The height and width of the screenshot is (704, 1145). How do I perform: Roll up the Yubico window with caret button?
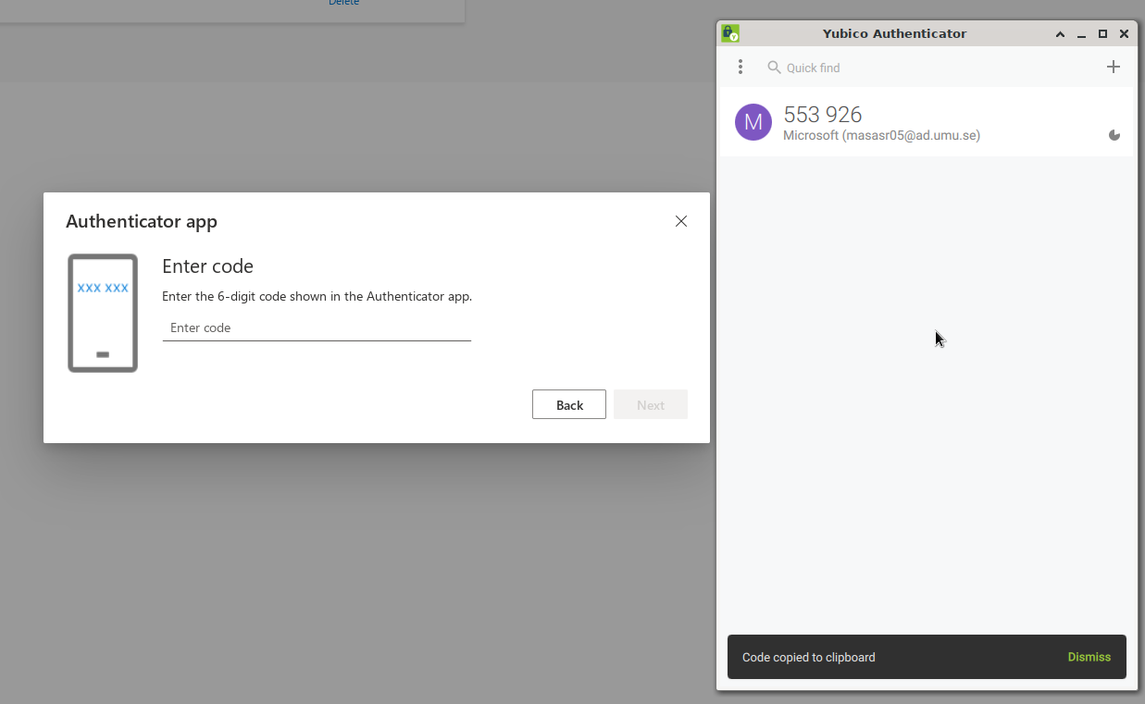(1061, 34)
